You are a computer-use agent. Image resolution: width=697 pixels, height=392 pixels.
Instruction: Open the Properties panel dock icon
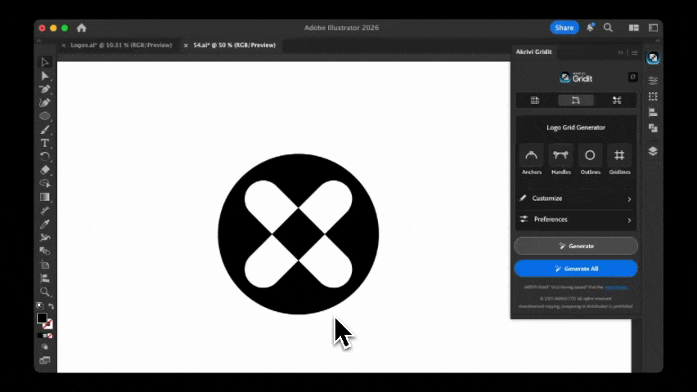pos(653,80)
